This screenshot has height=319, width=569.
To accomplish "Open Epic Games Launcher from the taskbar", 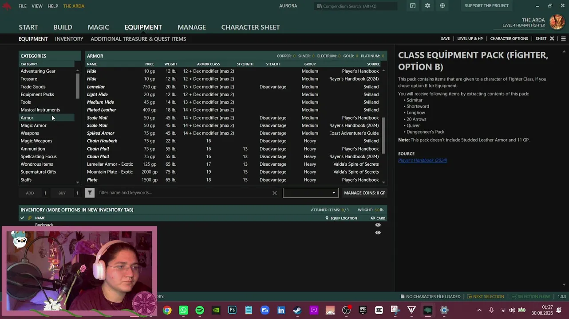I will coord(363,310).
